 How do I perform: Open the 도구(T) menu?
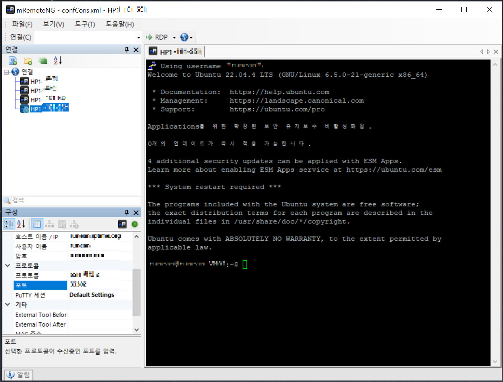click(85, 24)
